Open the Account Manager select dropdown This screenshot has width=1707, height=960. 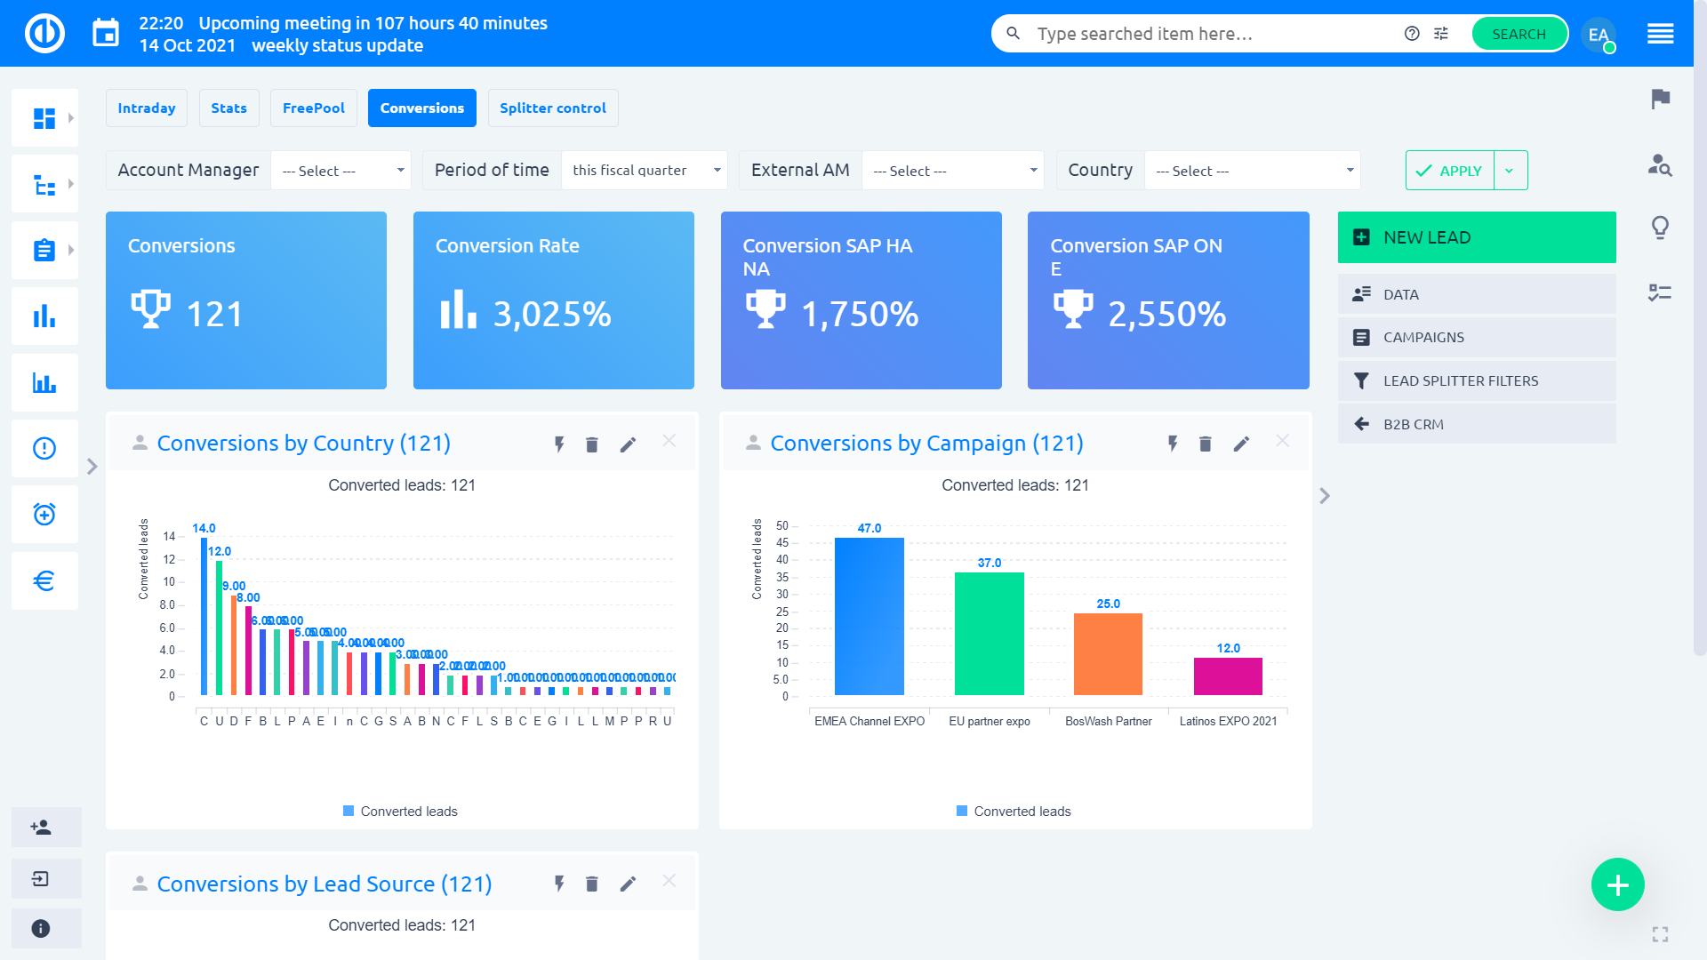coord(341,171)
